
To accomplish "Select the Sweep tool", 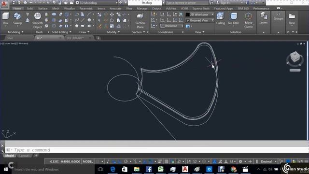I will point(17,18).
